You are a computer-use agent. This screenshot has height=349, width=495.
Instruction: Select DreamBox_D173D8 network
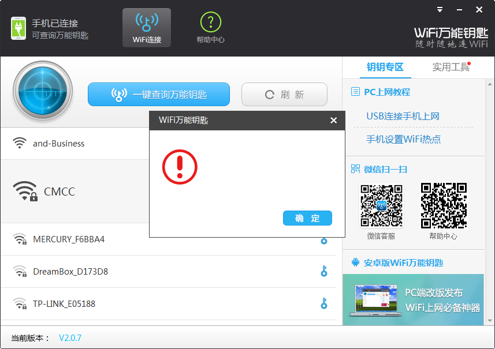[x=168, y=272]
